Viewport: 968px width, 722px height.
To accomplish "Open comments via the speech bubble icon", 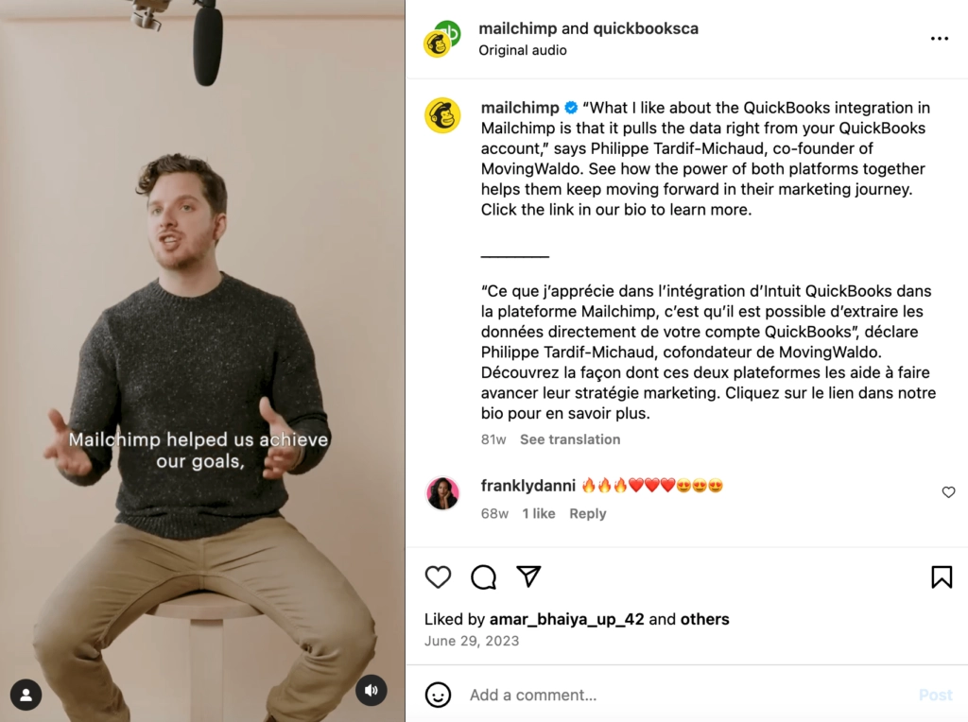I will 483,577.
